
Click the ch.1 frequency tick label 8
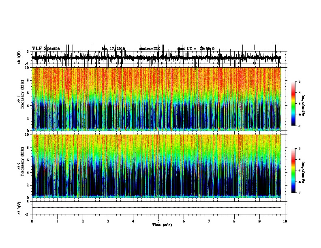pyautogui.click(x=28, y=80)
